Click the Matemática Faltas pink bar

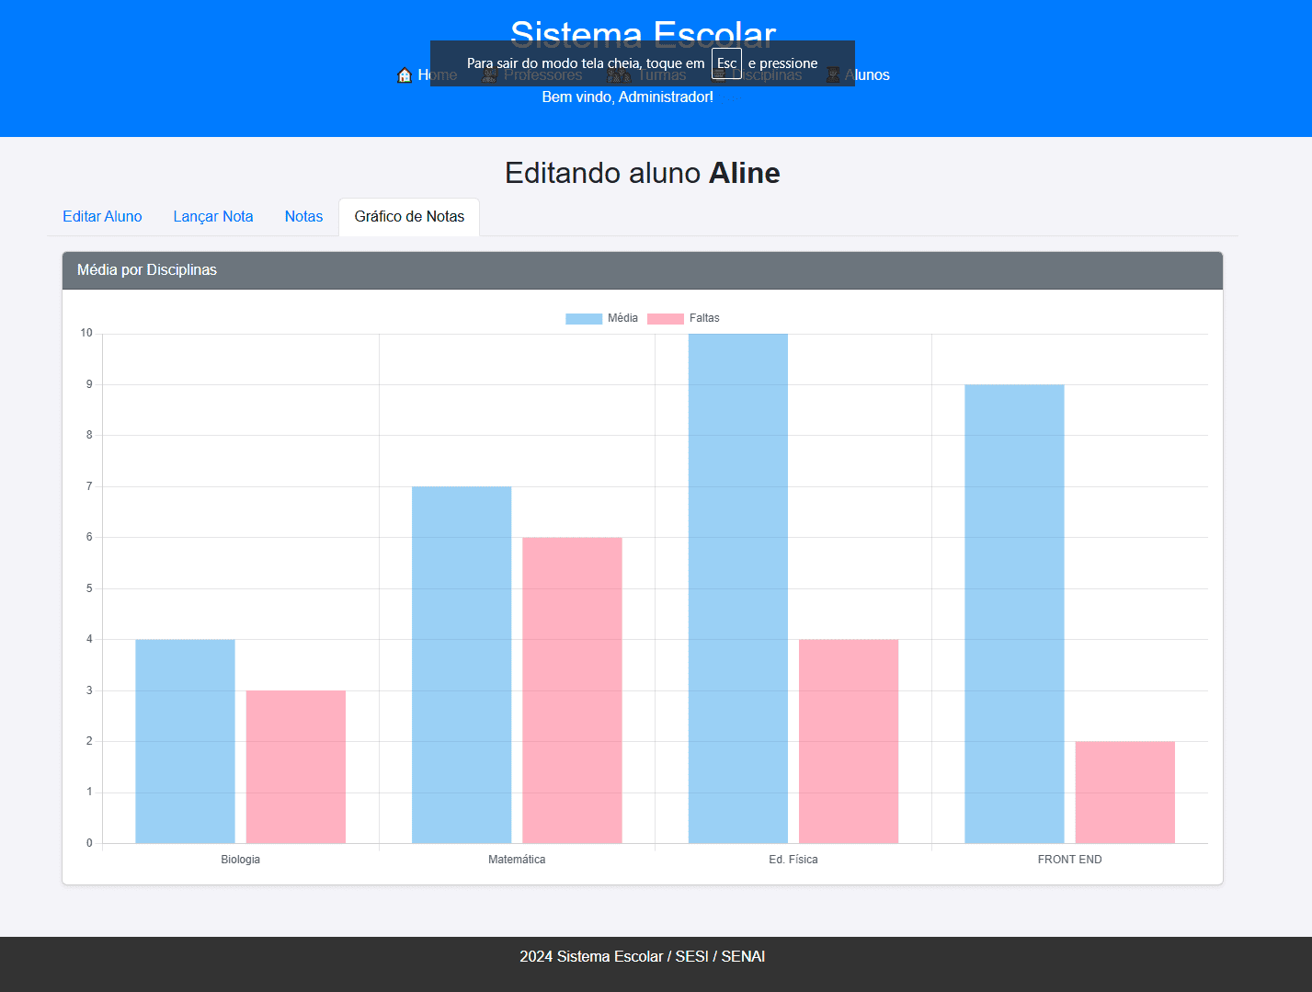click(572, 690)
